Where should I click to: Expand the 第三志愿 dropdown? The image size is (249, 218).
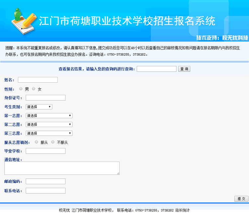coord(49,133)
